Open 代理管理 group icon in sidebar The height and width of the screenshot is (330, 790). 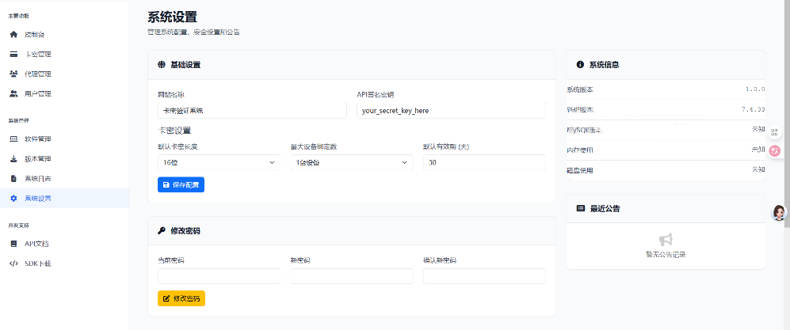13,74
